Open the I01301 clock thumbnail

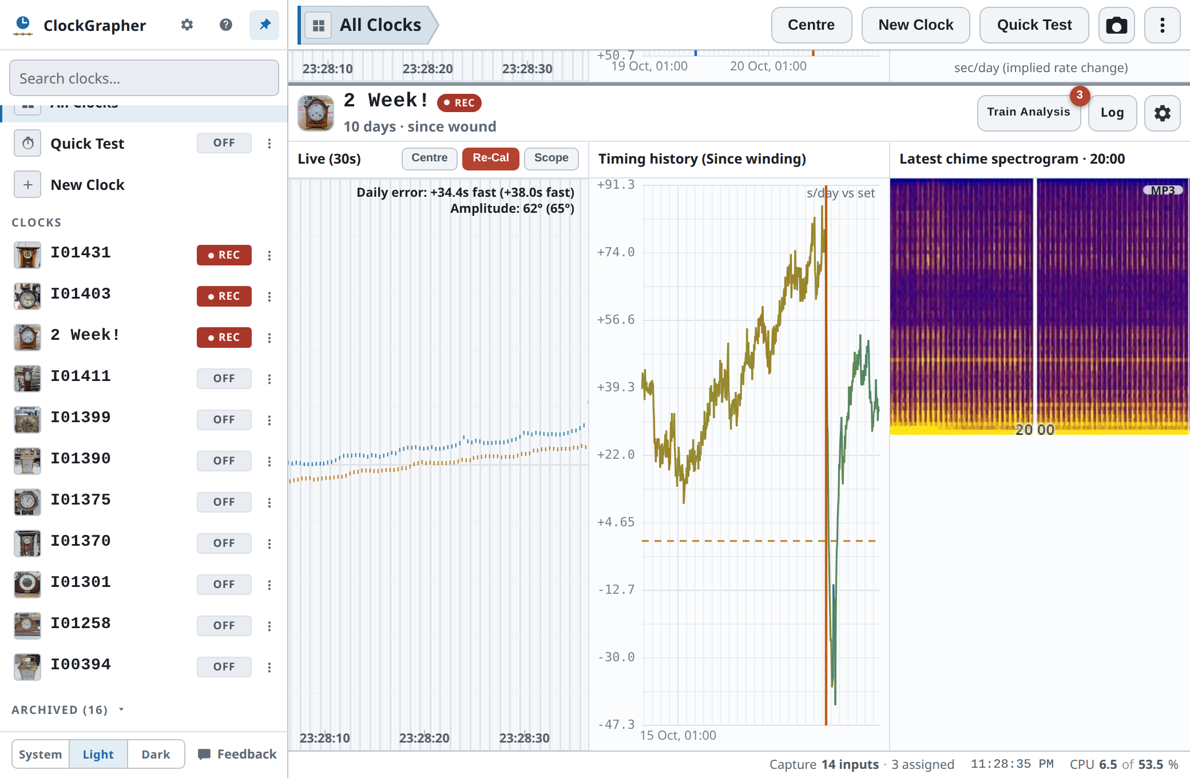27,585
